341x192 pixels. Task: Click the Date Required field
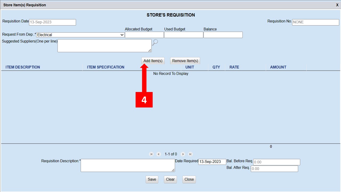click(x=212, y=162)
